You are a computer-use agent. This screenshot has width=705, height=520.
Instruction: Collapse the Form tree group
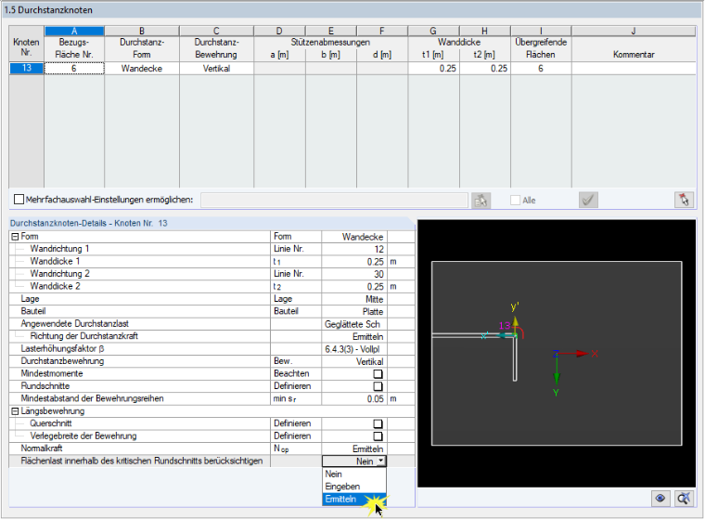15,237
